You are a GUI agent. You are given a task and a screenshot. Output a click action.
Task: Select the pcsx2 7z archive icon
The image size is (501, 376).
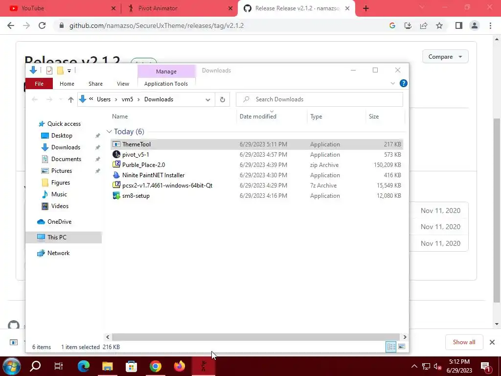pos(116,186)
